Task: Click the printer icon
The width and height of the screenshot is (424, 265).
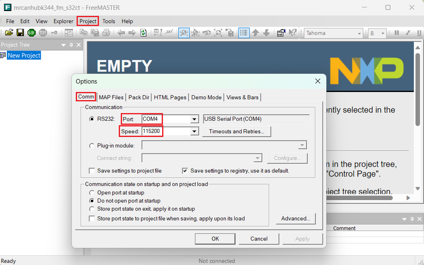Action: 106,33
